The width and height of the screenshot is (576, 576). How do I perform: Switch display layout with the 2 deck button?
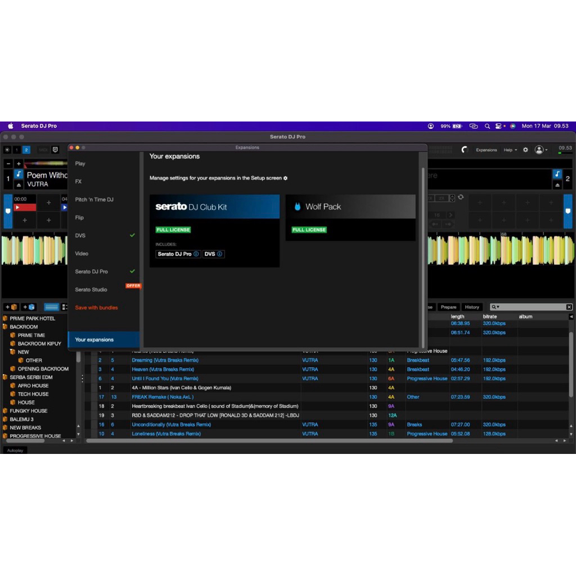tap(26, 150)
